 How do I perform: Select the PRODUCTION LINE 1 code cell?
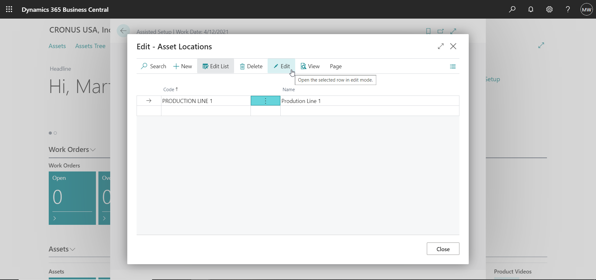tap(206, 101)
